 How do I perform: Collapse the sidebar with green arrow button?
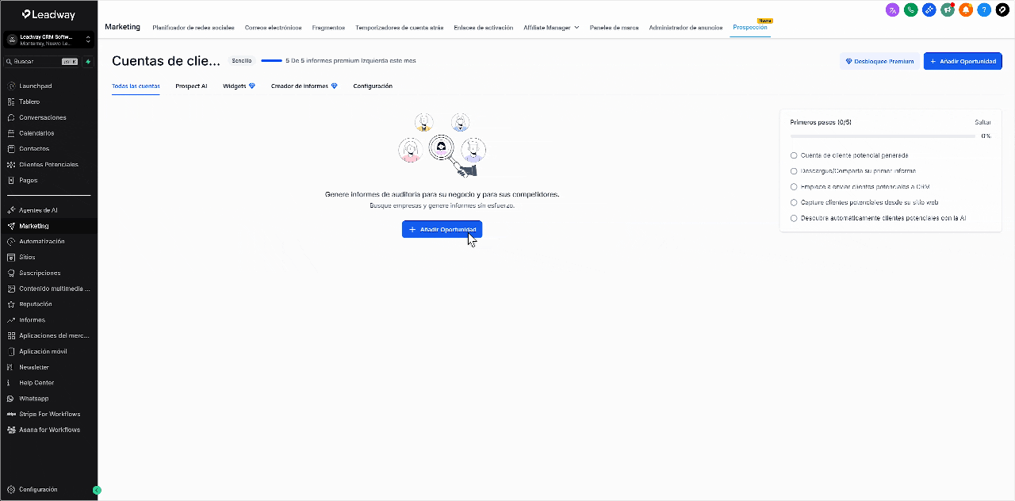97,490
